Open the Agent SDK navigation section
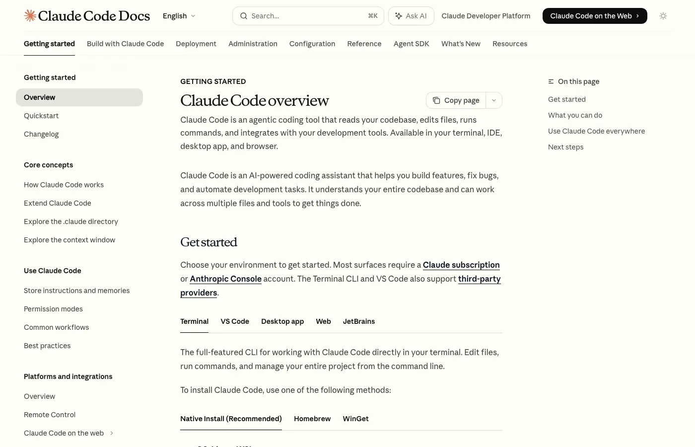Screen dimensions: 695x447 (411, 44)
